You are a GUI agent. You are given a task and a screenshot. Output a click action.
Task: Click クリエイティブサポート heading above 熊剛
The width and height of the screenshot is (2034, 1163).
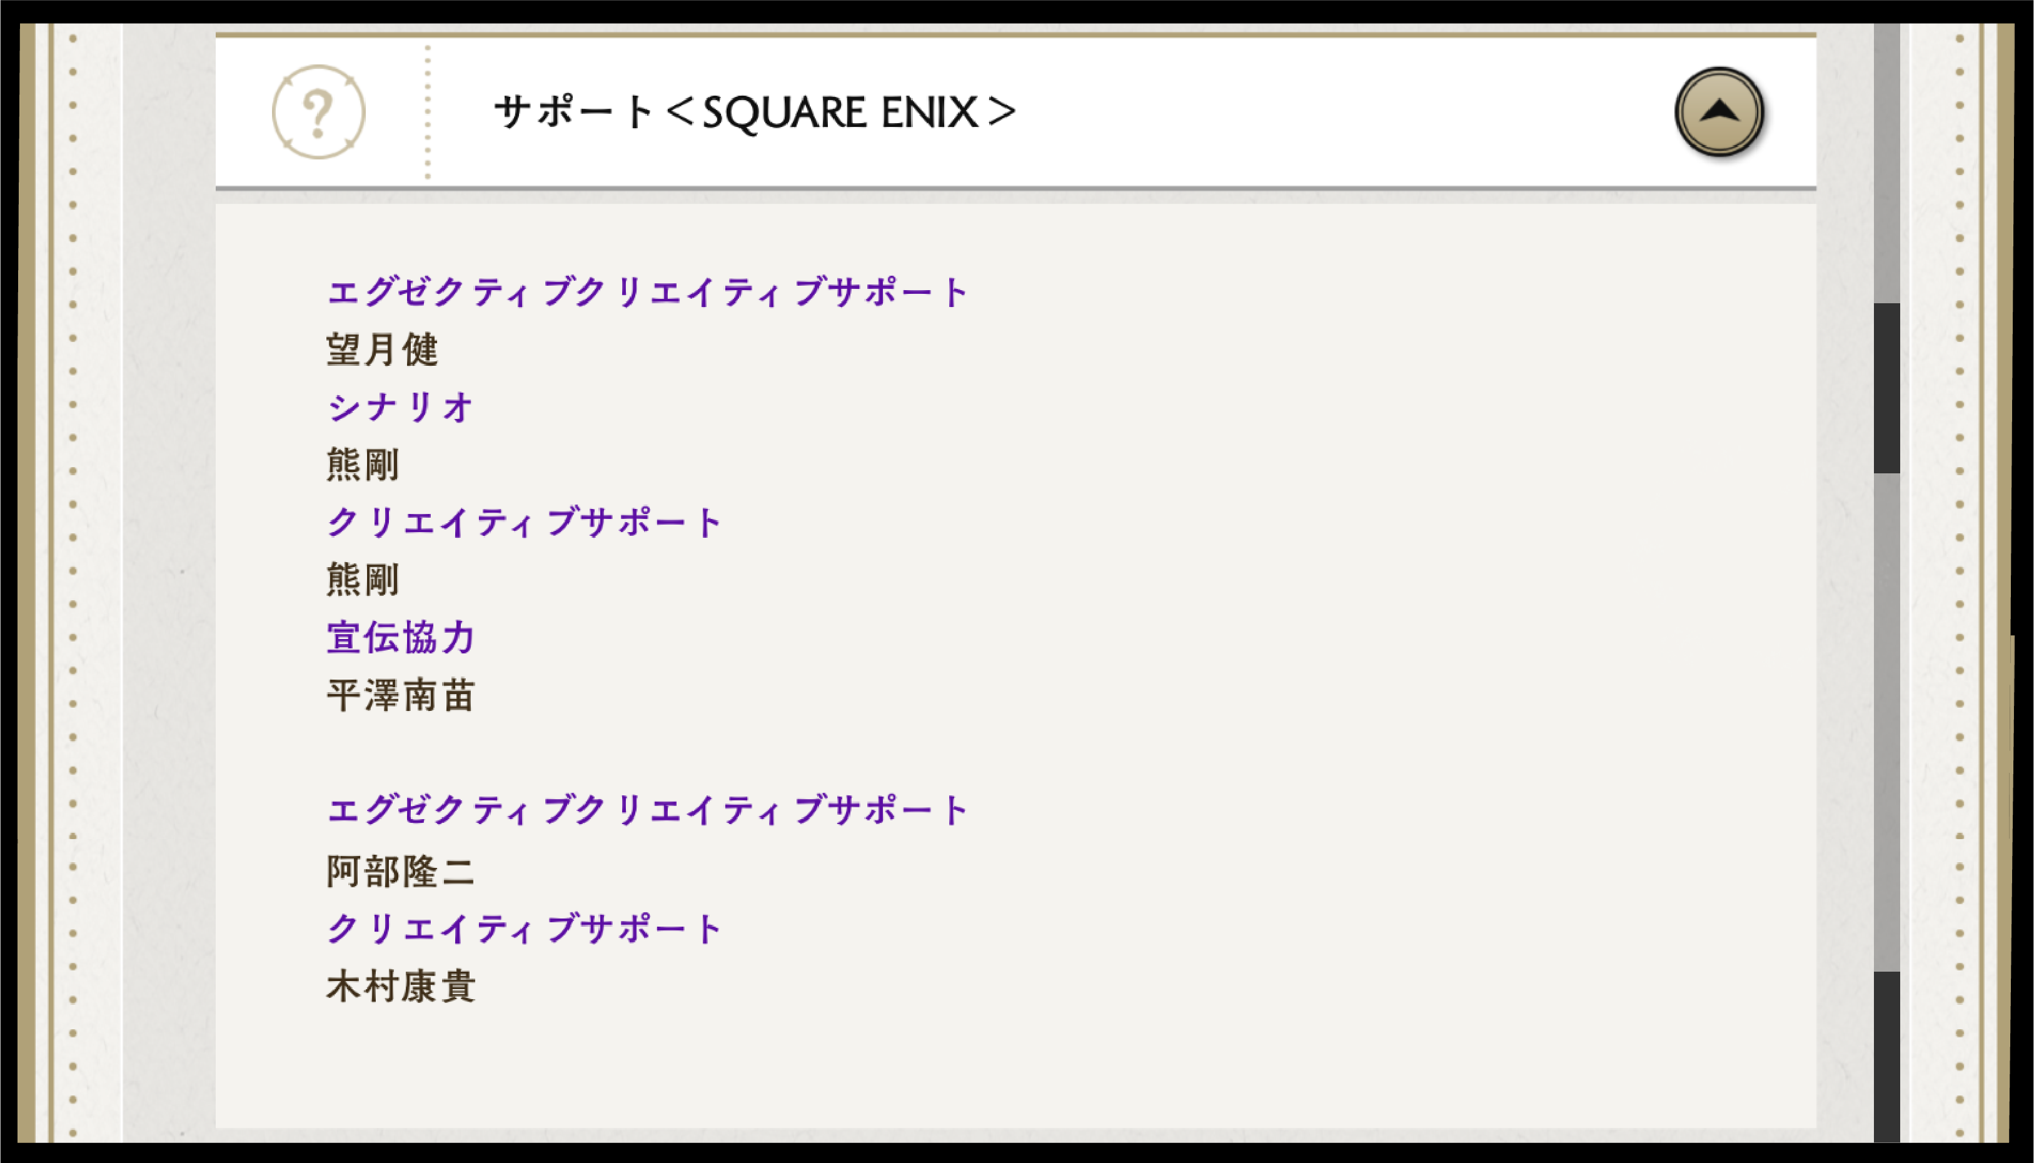[x=524, y=522]
